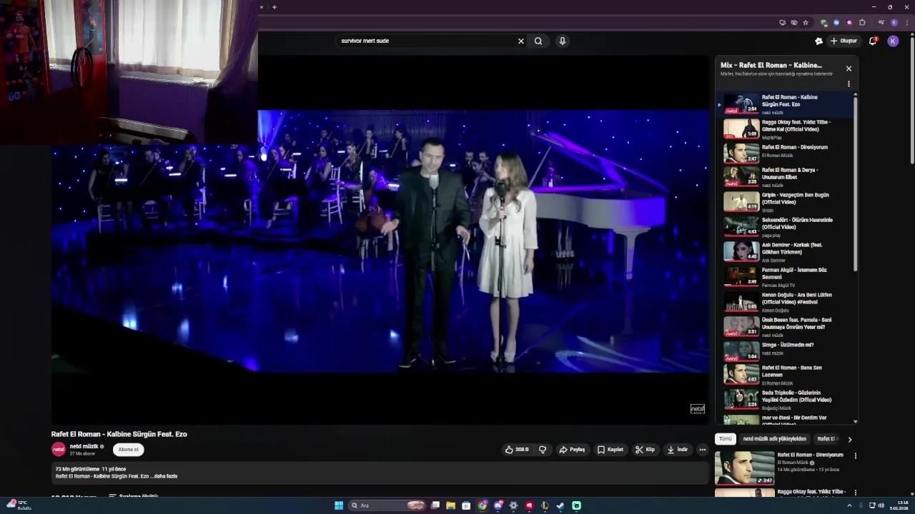
Task: Like the video with thumbs up
Action: tap(517, 450)
